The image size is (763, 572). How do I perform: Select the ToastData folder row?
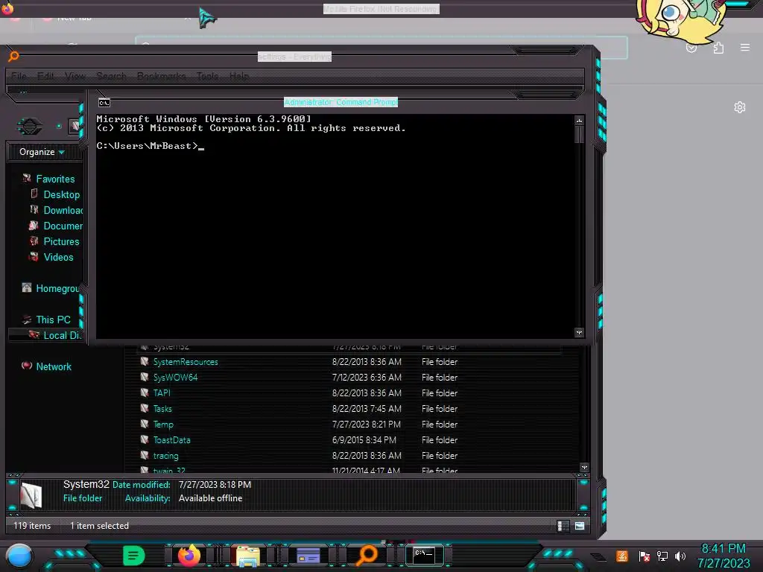(x=350, y=440)
